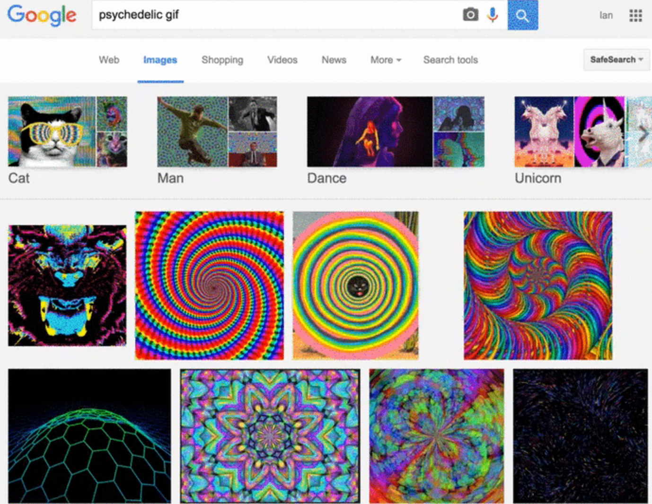
Task: Expand the More search categories menu
Action: coord(385,60)
